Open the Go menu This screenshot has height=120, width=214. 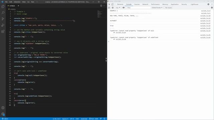click(x=28, y=2)
